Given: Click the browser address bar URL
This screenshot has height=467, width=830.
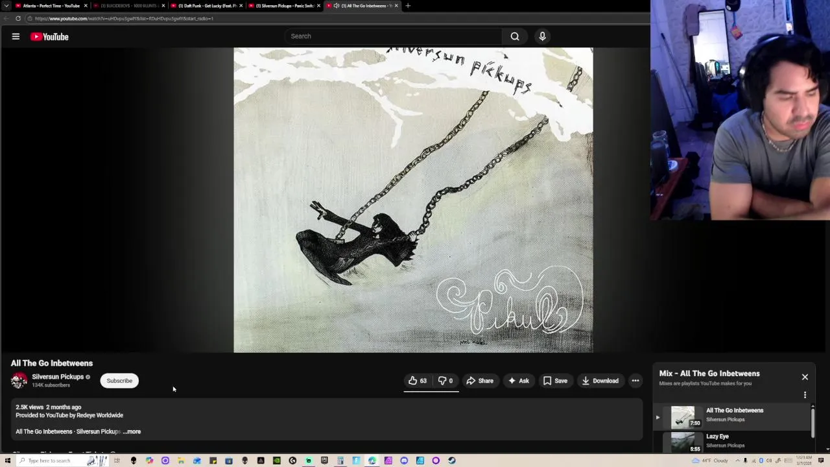Looking at the screenshot, I should (x=123, y=19).
